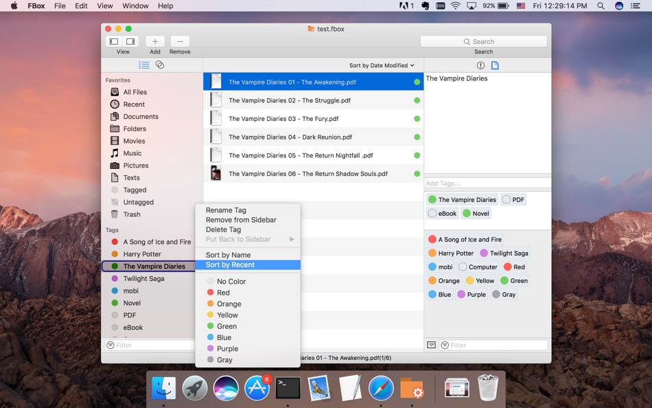Add Computer tag from tag pool
652x408 pixels.
tap(478, 267)
